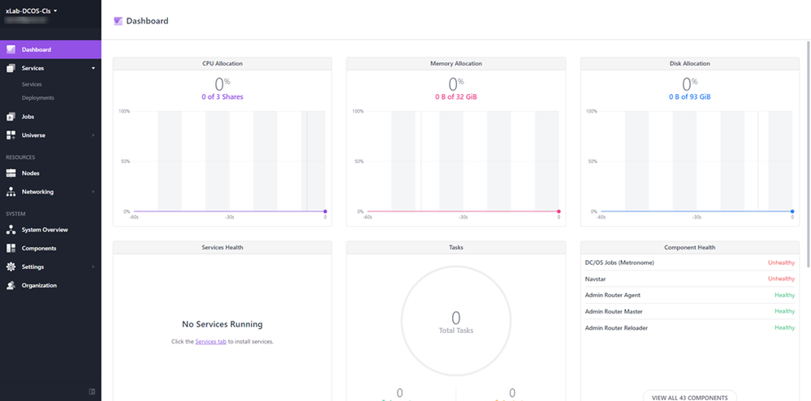Click the Memory Allocation panel header
811x401 pixels.
tap(456, 63)
